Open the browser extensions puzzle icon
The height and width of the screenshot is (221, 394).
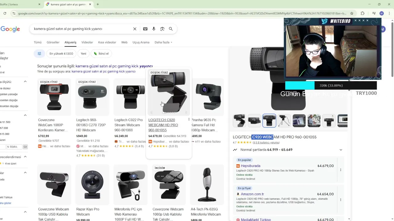click(x=363, y=13)
